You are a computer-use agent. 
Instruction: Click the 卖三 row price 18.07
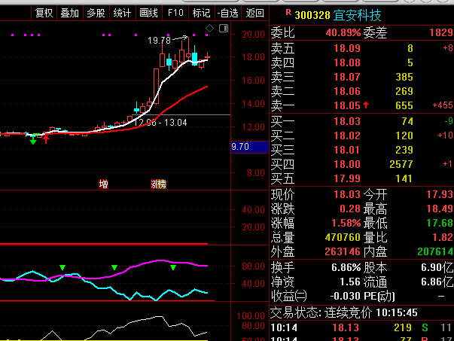coord(347,77)
